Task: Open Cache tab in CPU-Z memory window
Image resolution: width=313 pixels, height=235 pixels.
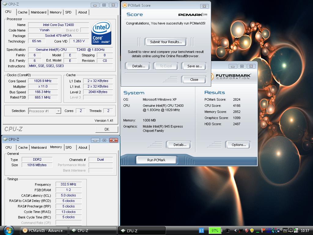Action: [23, 147]
